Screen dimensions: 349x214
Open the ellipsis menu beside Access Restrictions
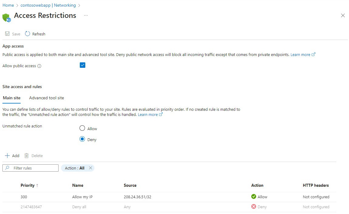(x=86, y=15)
